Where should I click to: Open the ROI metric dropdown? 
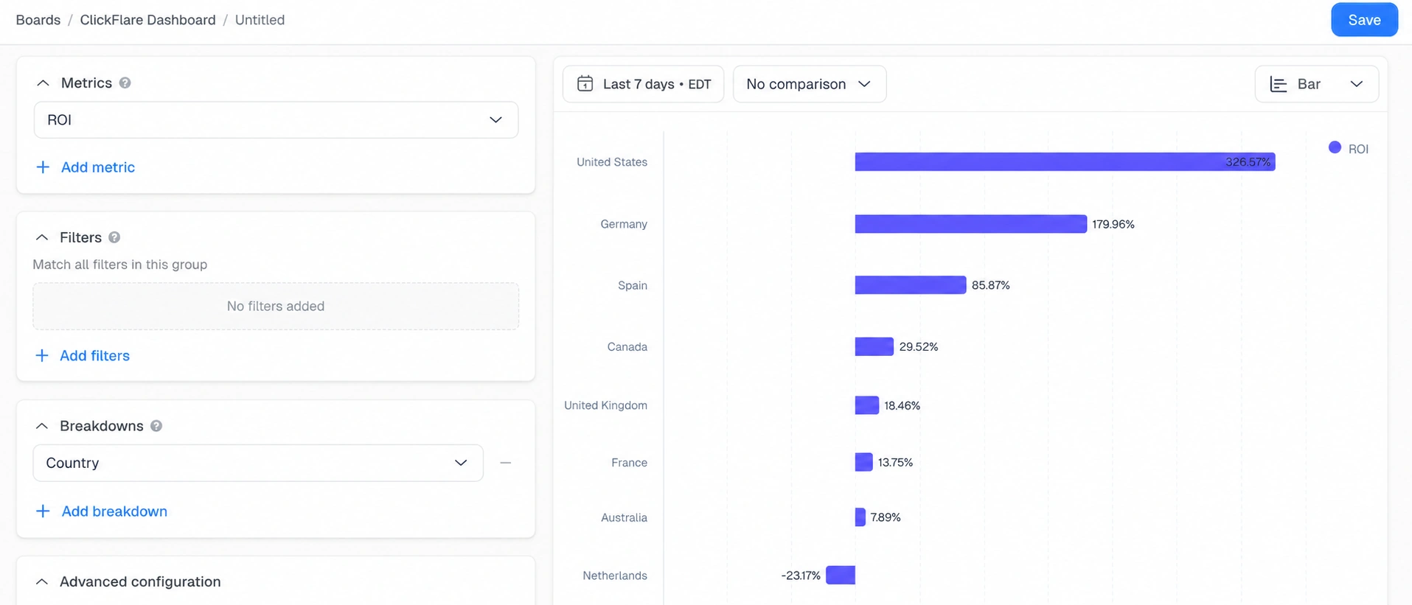tap(276, 120)
